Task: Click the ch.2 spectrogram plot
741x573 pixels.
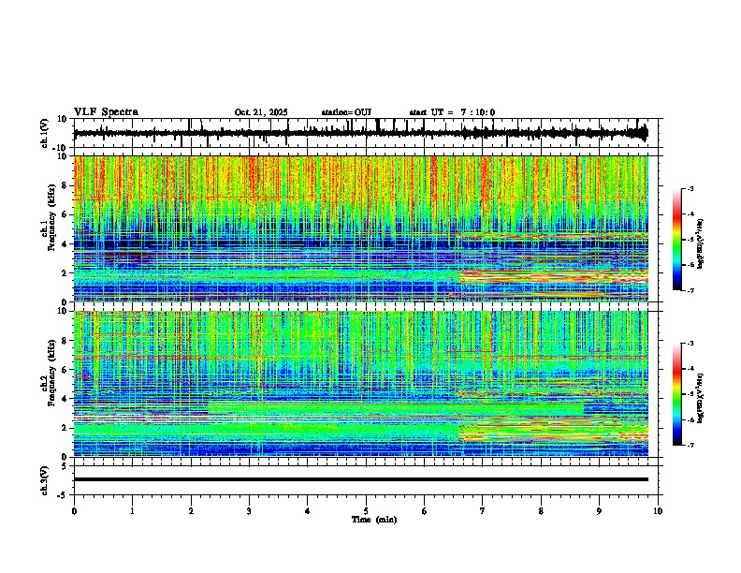Action: click(x=361, y=384)
